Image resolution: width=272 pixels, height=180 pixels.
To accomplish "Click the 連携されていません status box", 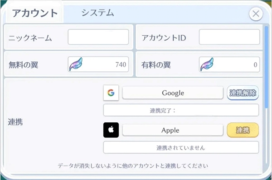I will click(181, 148).
